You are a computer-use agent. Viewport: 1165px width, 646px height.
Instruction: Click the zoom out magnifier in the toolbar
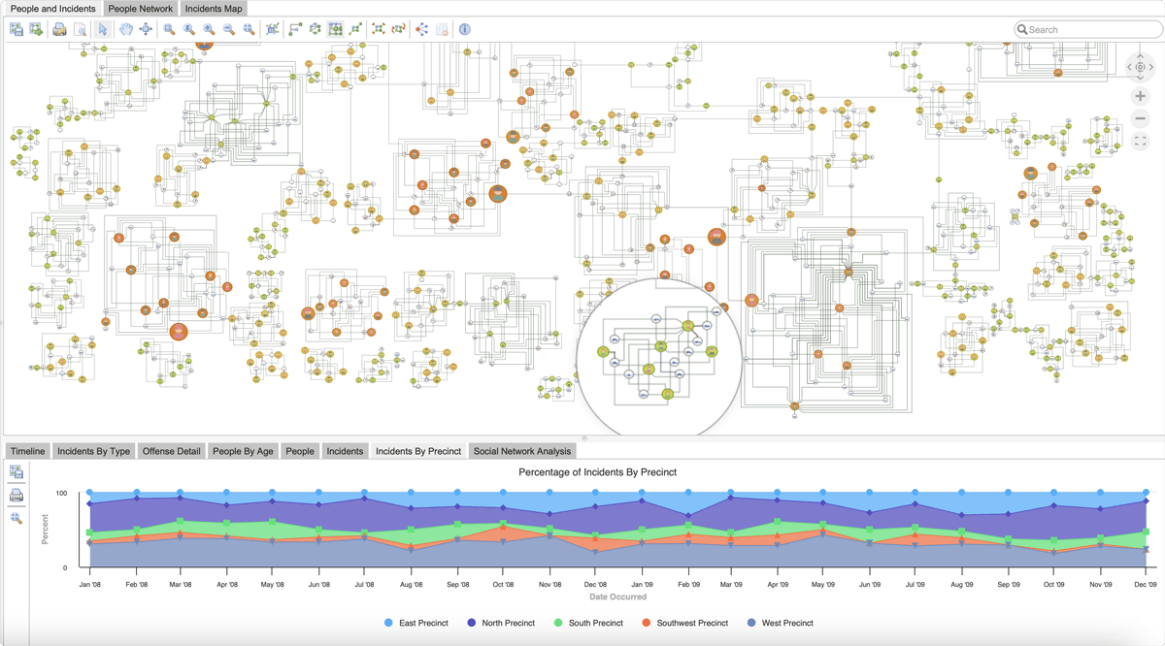[x=229, y=29]
